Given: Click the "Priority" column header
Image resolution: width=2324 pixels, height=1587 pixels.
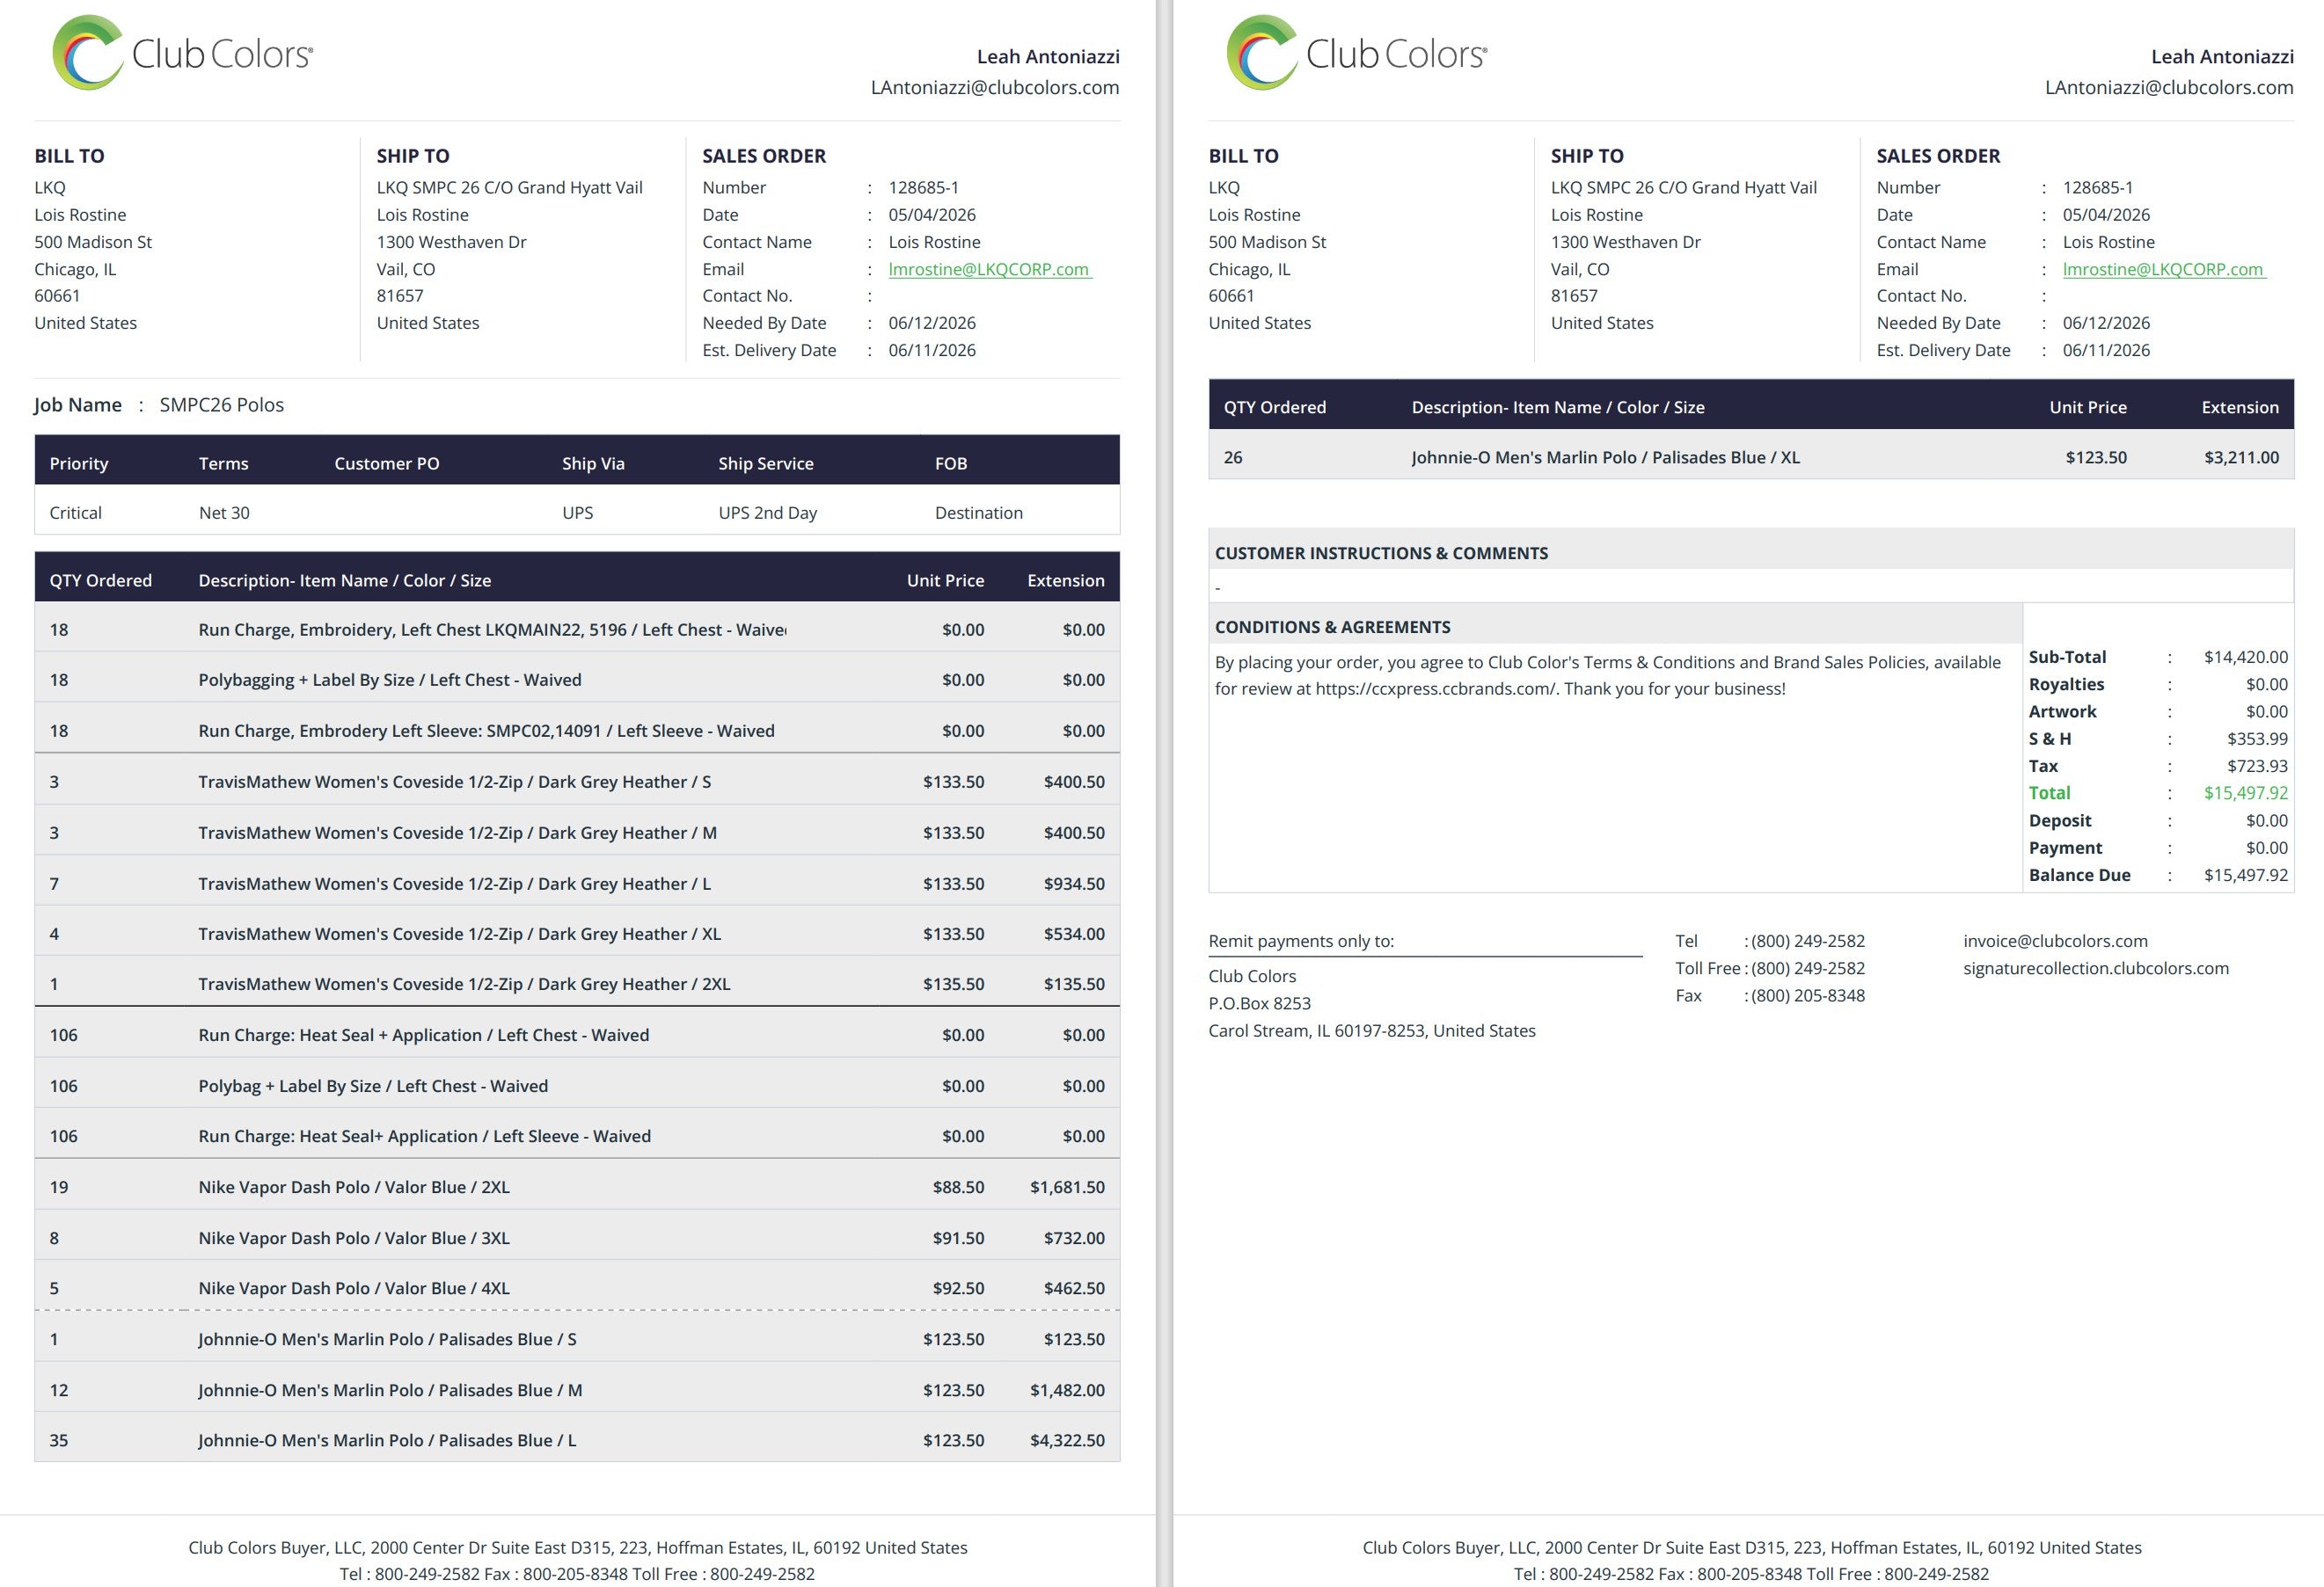Looking at the screenshot, I should point(79,463).
